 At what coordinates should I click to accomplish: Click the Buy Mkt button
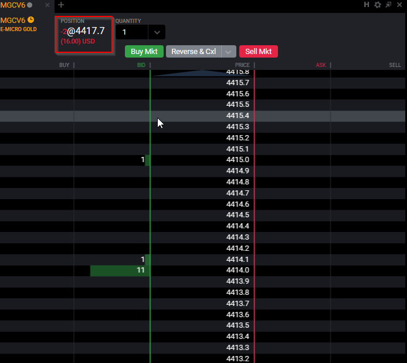point(144,51)
